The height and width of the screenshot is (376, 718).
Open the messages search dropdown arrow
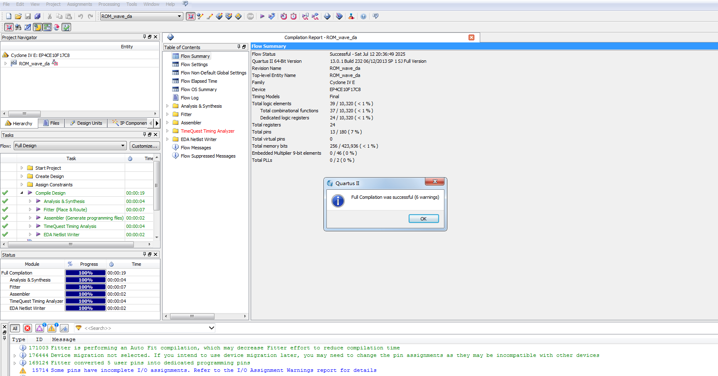coord(211,328)
